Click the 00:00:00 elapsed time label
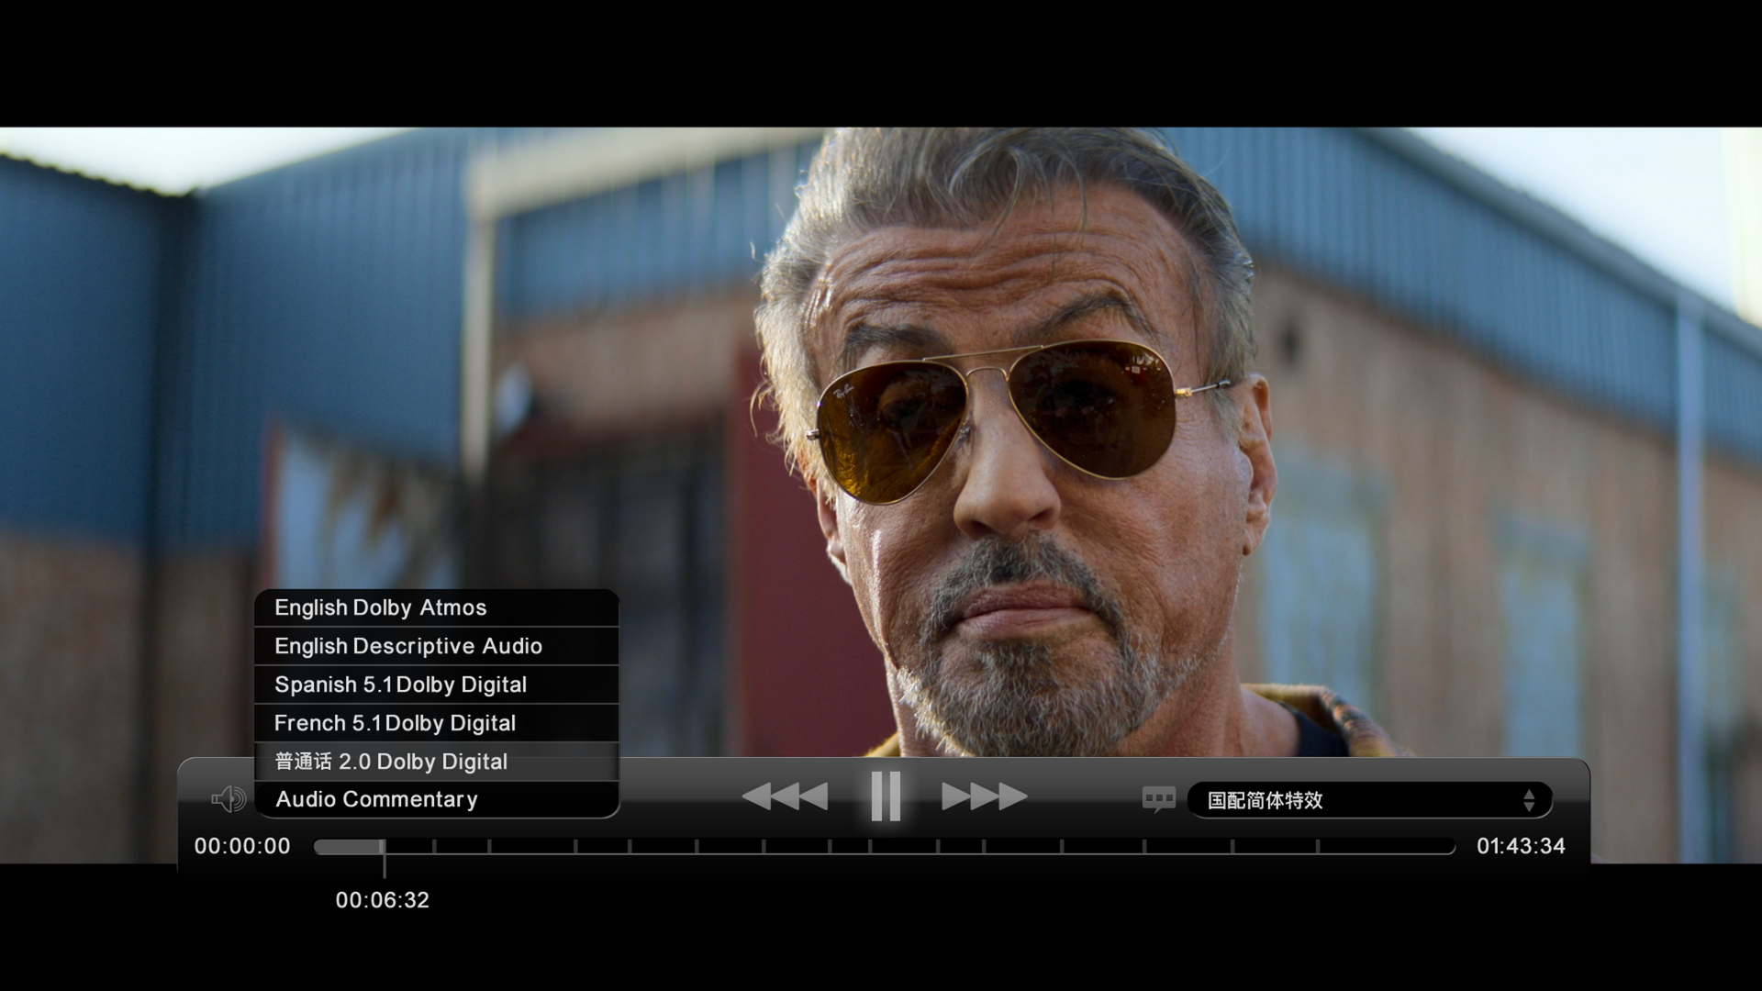 (242, 846)
